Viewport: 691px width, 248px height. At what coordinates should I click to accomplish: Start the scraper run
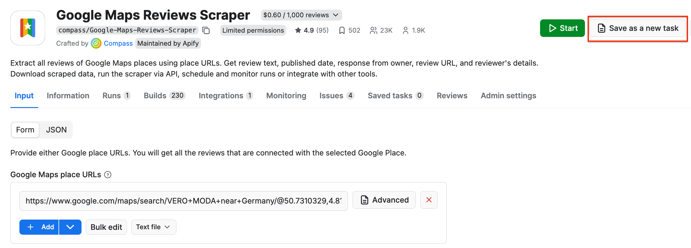[562, 28]
